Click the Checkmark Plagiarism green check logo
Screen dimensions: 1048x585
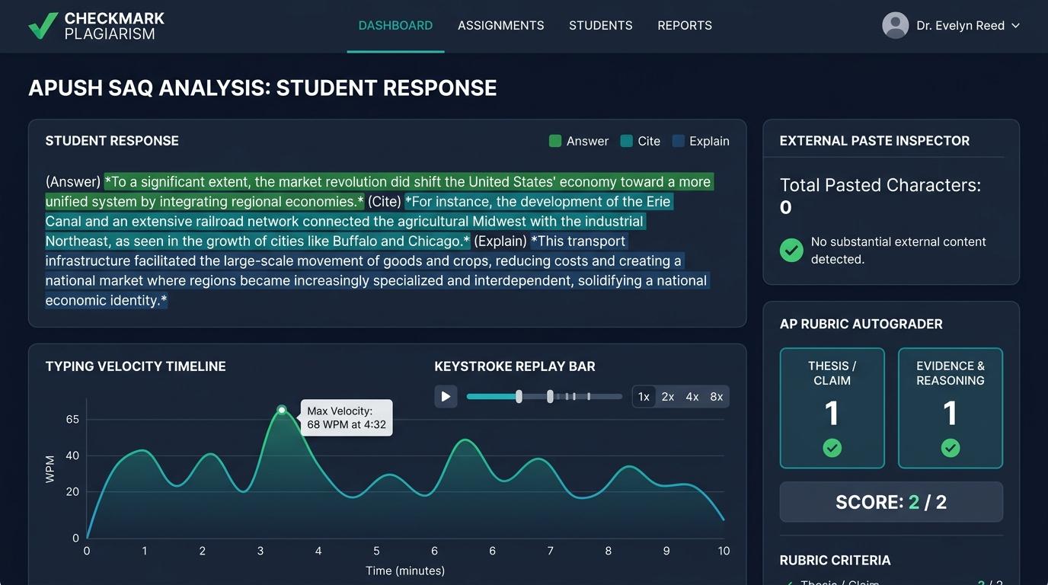coord(43,26)
